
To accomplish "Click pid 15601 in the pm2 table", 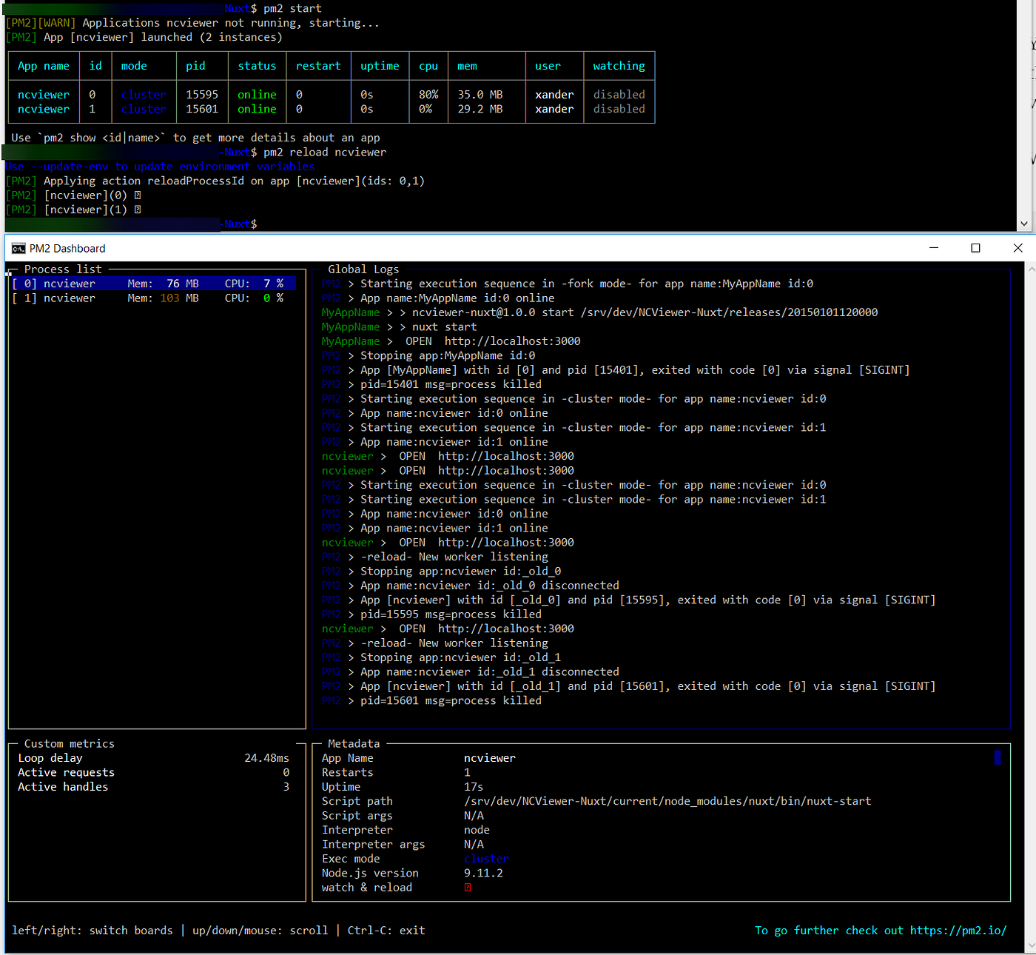I will 202,109.
